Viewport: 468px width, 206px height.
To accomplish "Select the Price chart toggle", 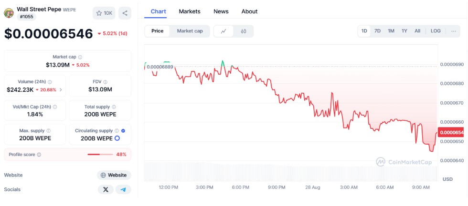I will [157, 31].
